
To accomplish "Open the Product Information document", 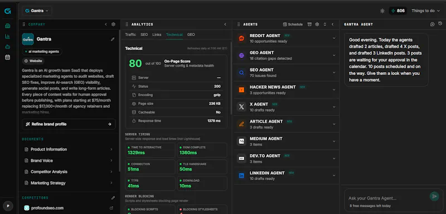I will (x=69, y=150).
